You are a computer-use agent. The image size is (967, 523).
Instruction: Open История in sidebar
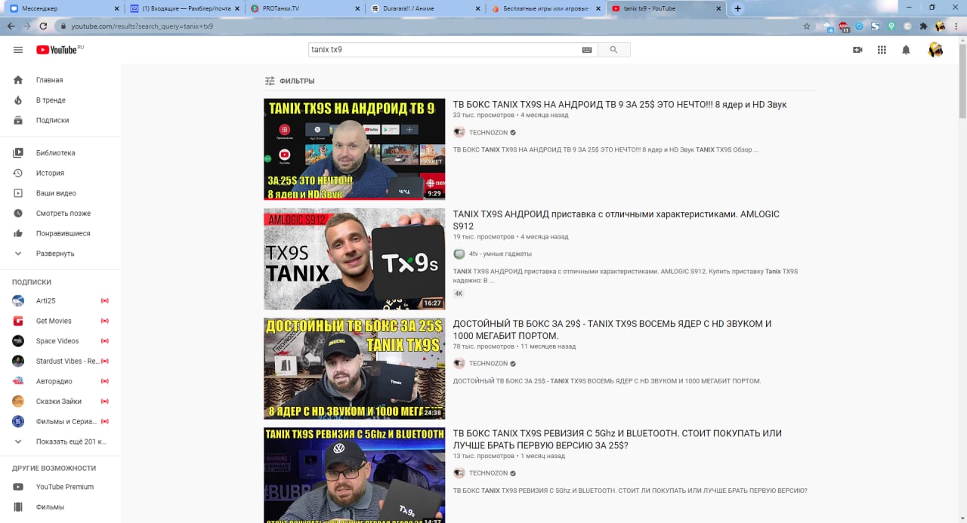(60, 173)
